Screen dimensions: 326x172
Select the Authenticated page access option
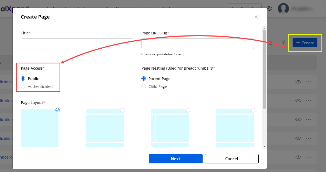pos(23,87)
